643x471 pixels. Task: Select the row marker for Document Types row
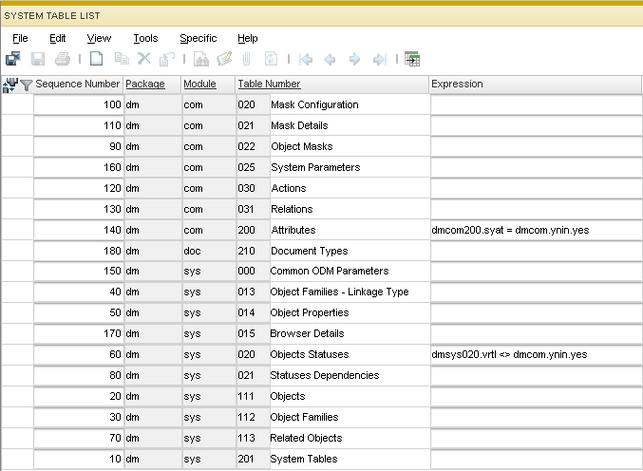pos(17,251)
